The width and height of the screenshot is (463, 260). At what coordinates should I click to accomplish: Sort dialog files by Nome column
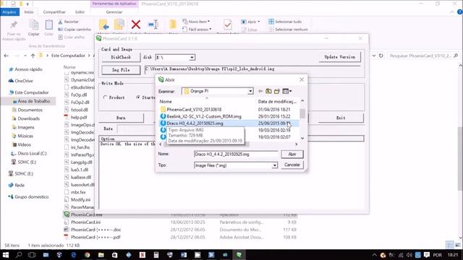pos(166,101)
